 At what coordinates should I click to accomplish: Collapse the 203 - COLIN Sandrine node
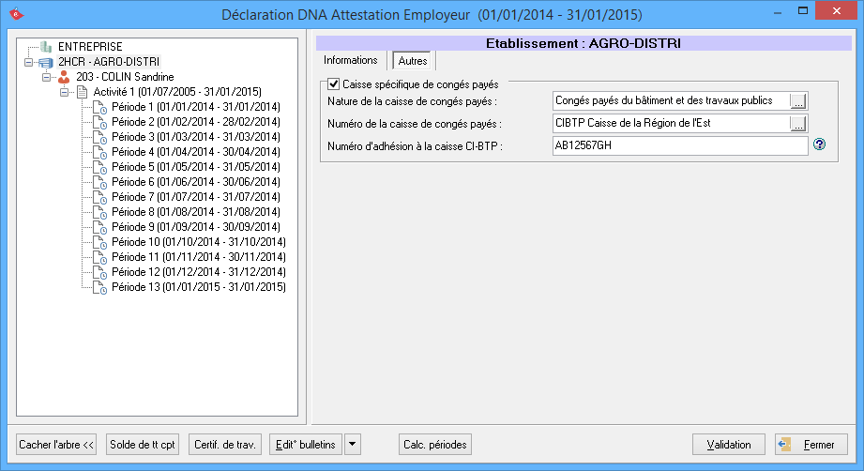(x=46, y=77)
